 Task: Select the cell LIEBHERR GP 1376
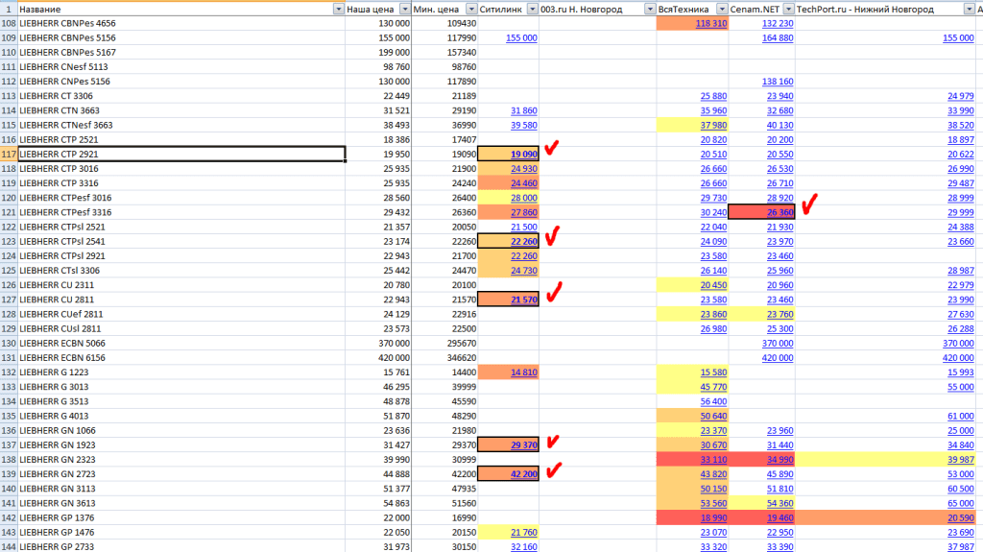pyautogui.click(x=181, y=518)
